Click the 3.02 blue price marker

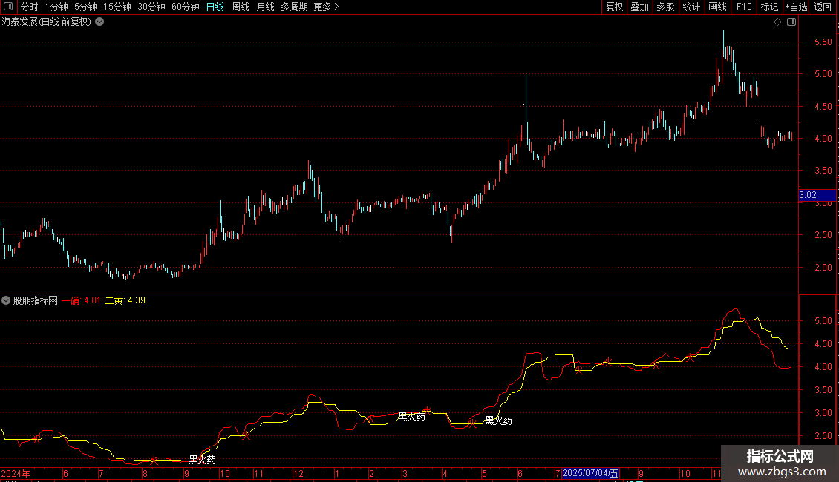(x=817, y=195)
